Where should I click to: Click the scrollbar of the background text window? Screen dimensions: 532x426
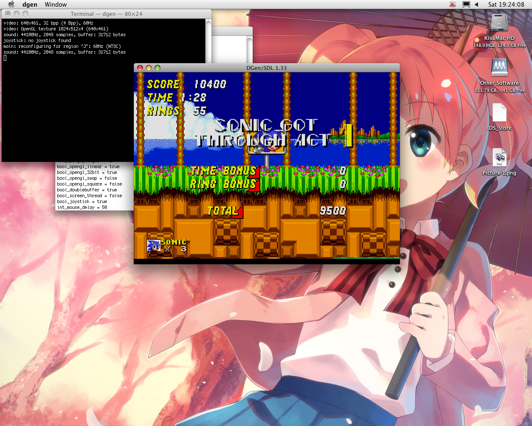(x=249, y=49)
